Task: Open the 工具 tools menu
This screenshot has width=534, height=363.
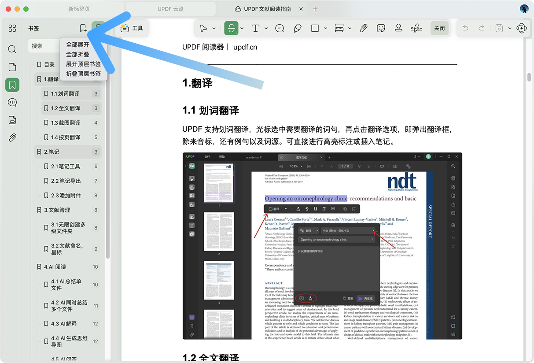Action: (x=132, y=28)
